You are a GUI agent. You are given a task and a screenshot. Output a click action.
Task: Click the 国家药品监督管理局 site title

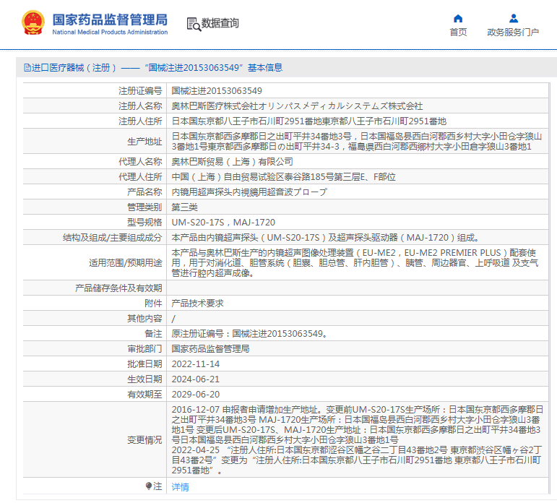[110, 20]
